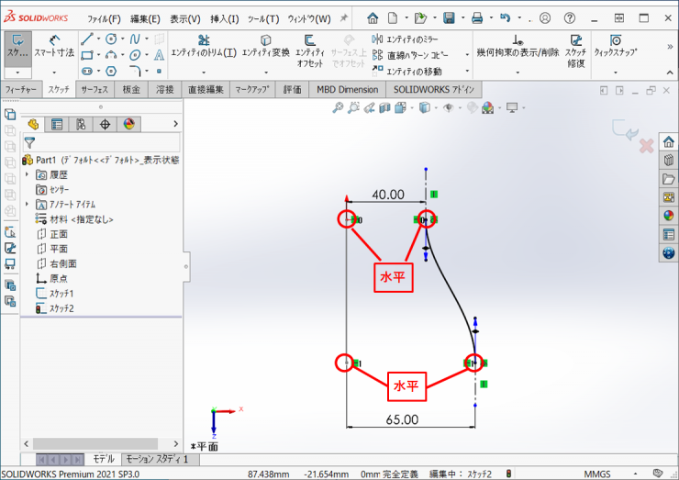Screen dimensions: 679x480
Task: Click the Convert Entities (エンティティ変換) tool
Action: [x=265, y=46]
